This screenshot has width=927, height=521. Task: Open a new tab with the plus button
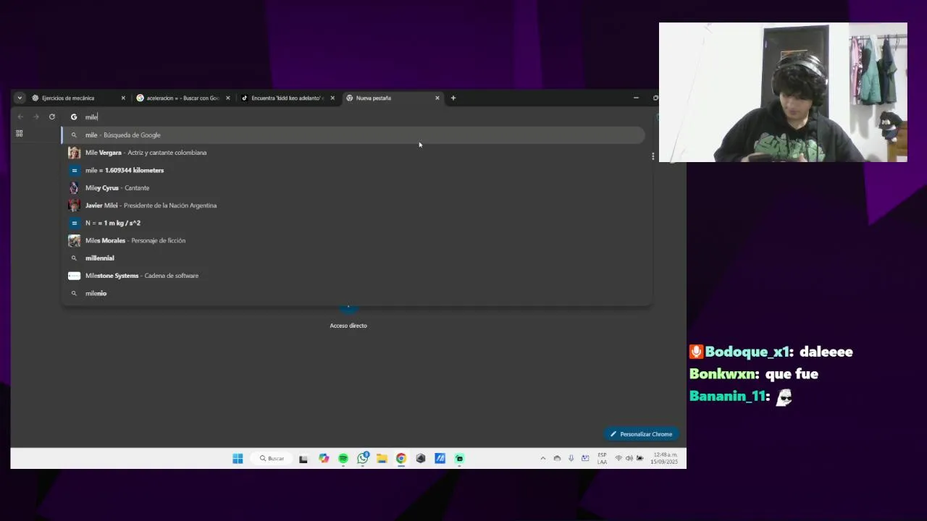453,98
